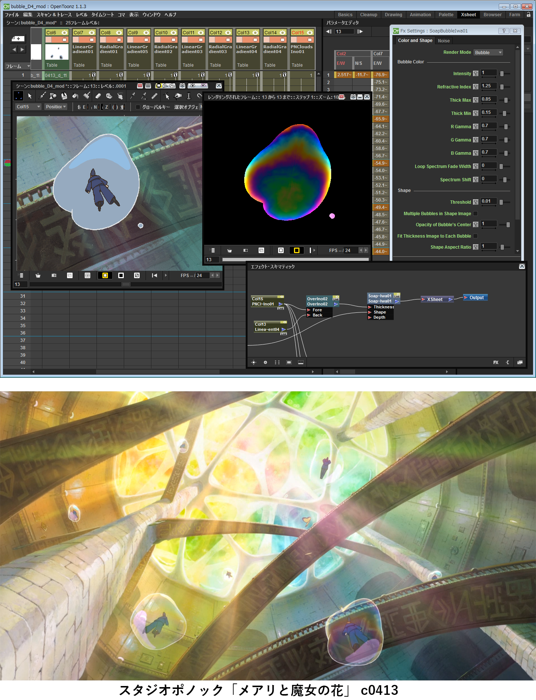Toggle the field guide grid icon
536x700 pixels.
point(148,86)
